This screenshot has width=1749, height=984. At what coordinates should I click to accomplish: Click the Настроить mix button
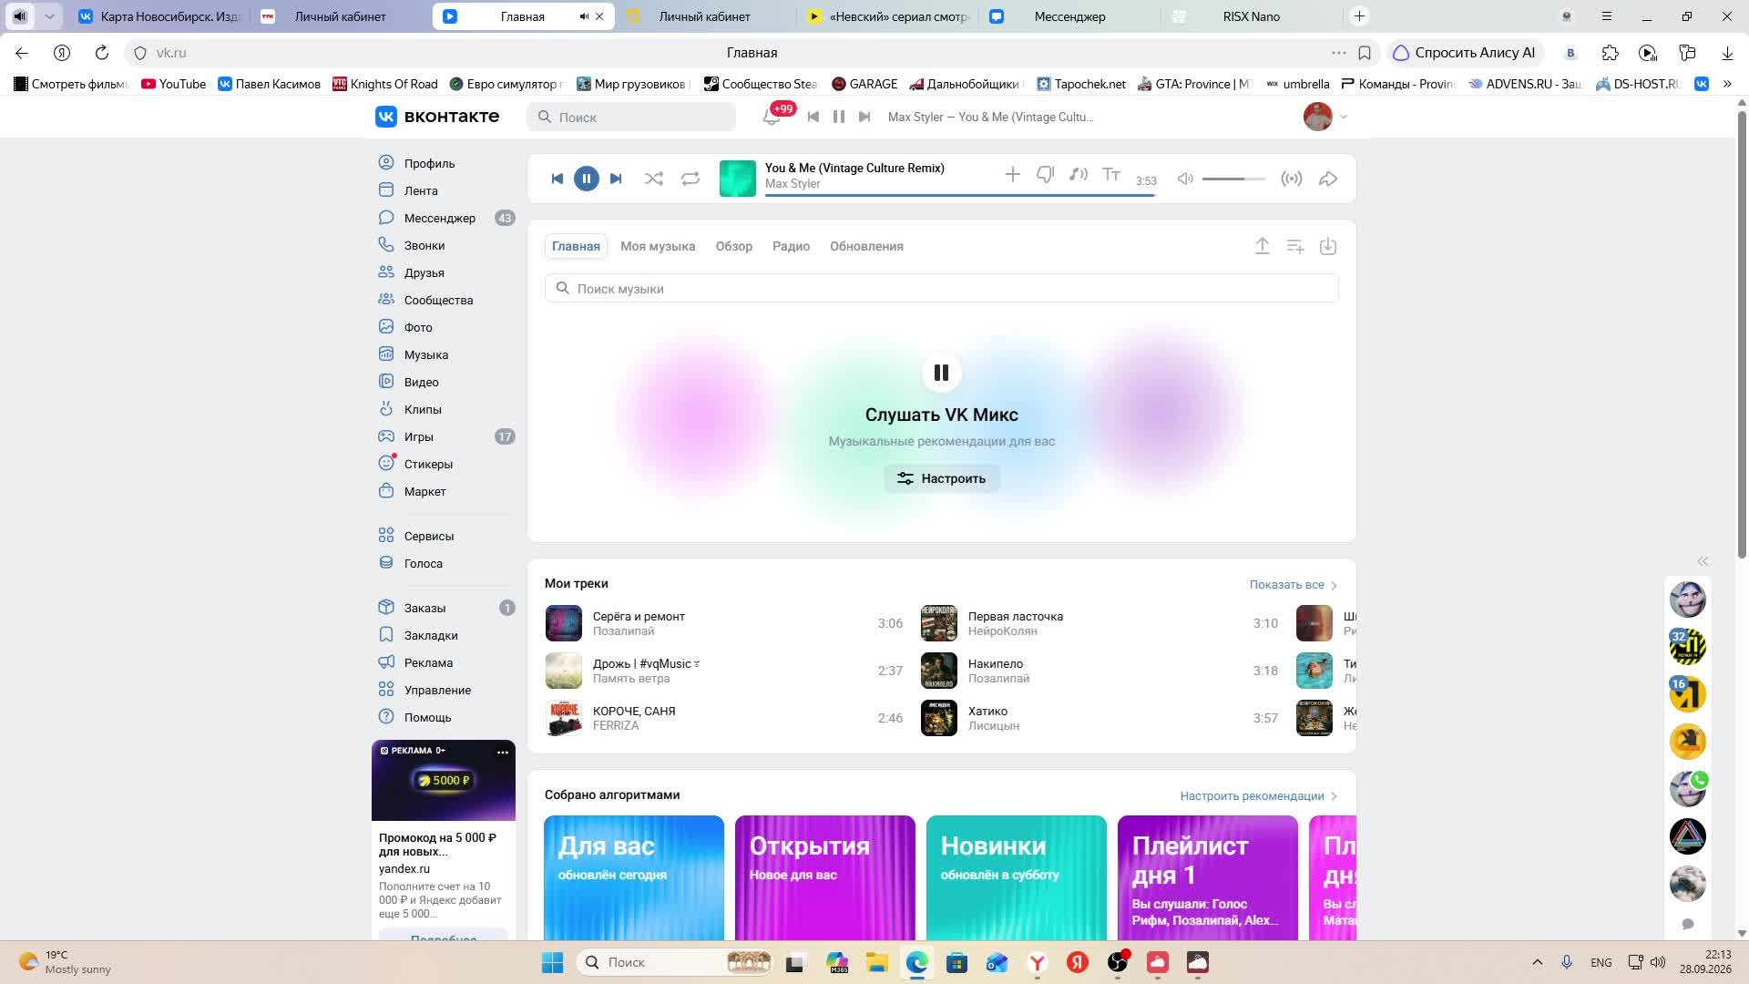pyautogui.click(x=942, y=478)
